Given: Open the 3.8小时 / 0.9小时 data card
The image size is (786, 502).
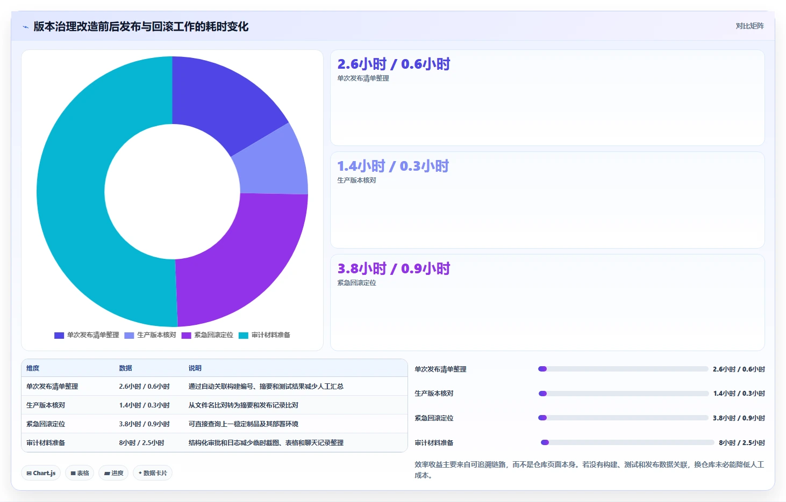Looking at the screenshot, I should pyautogui.click(x=547, y=302).
